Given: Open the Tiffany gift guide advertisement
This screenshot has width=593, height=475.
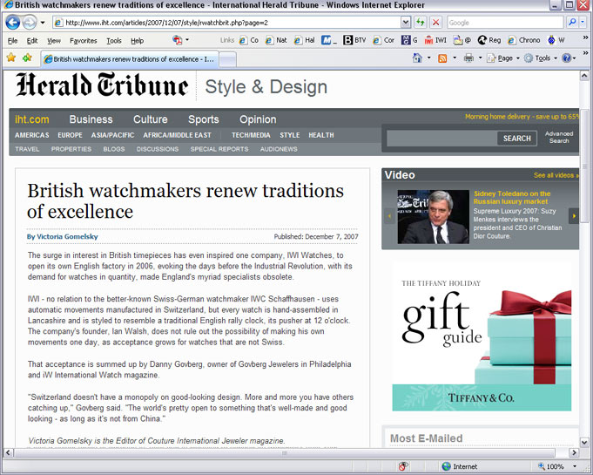Looking at the screenshot, I should pyautogui.click(x=482, y=336).
